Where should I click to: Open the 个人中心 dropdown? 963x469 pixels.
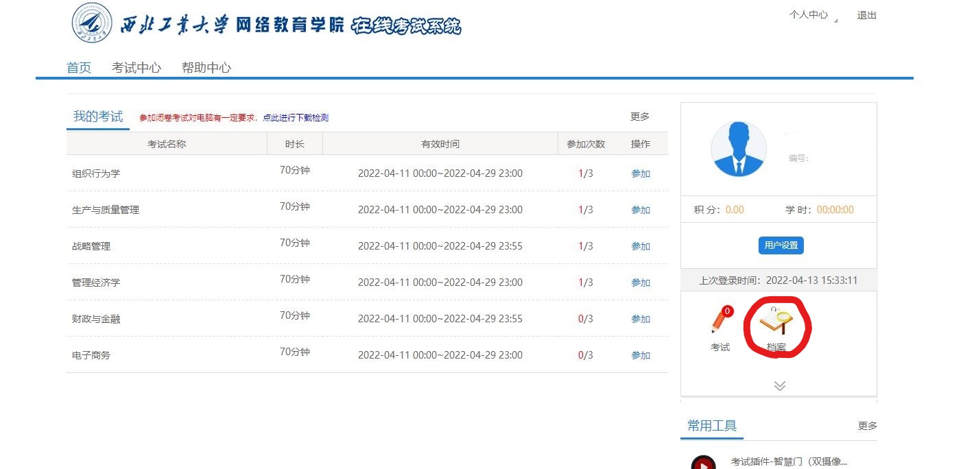click(x=810, y=15)
